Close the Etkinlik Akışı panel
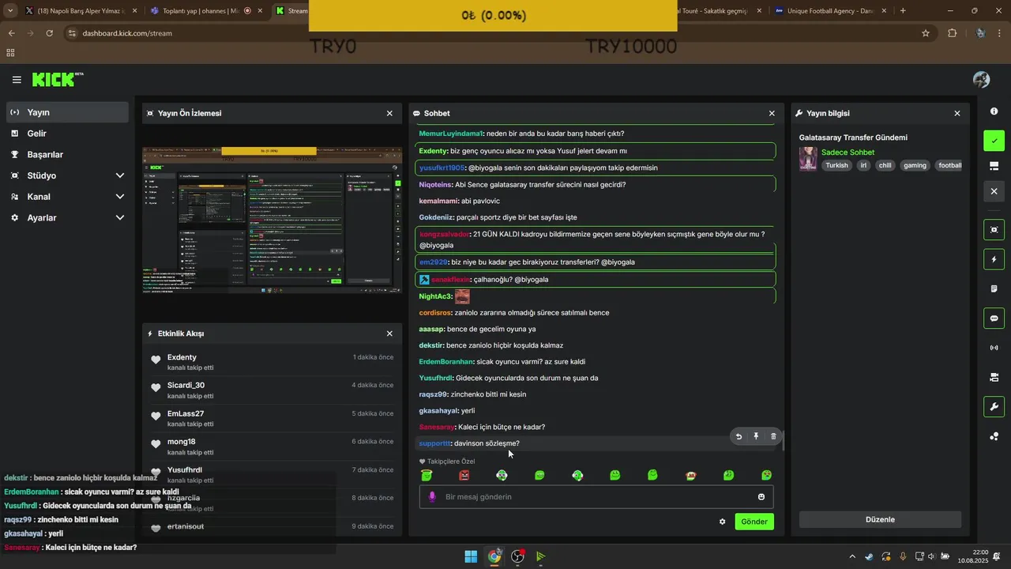 (x=389, y=333)
